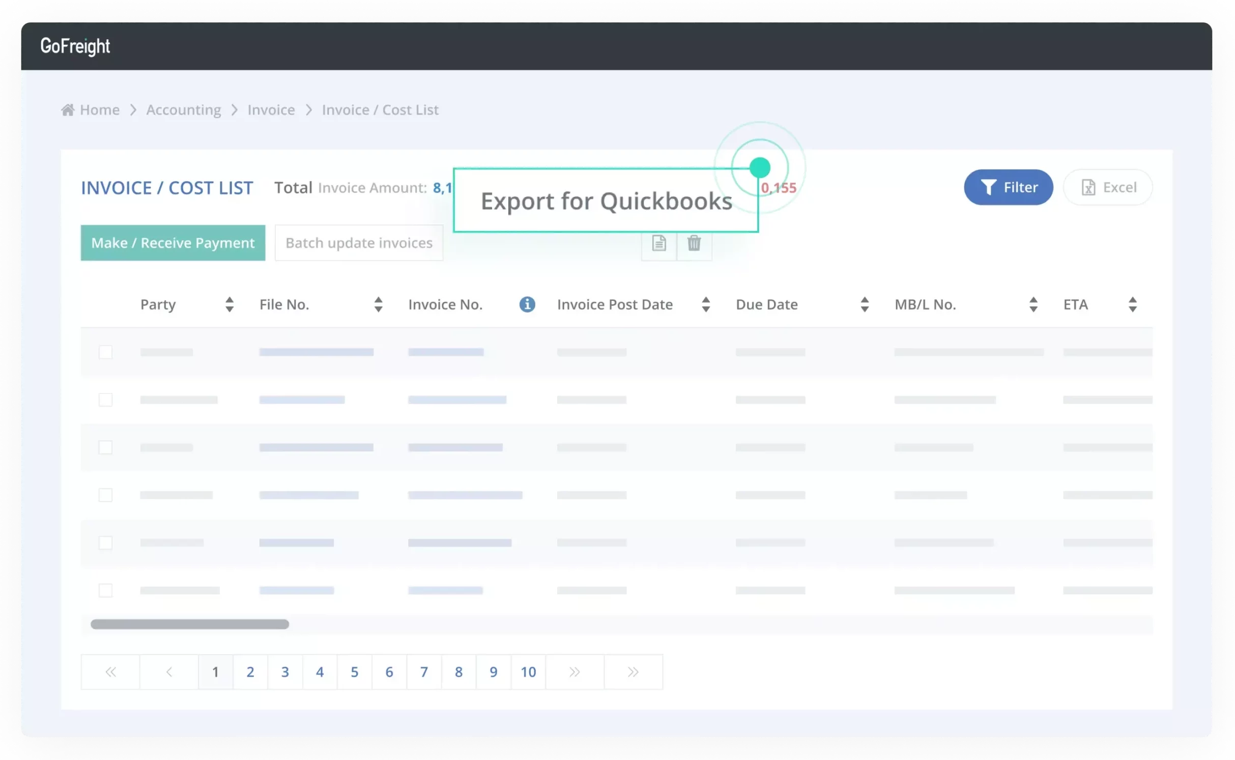Open Accounting in the breadcrumb

pos(184,110)
